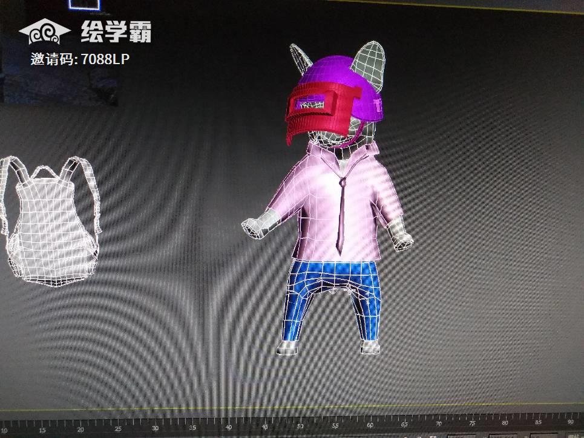Jump to frame 30 on the timeline
This screenshot has width=584, height=438.
(156, 428)
